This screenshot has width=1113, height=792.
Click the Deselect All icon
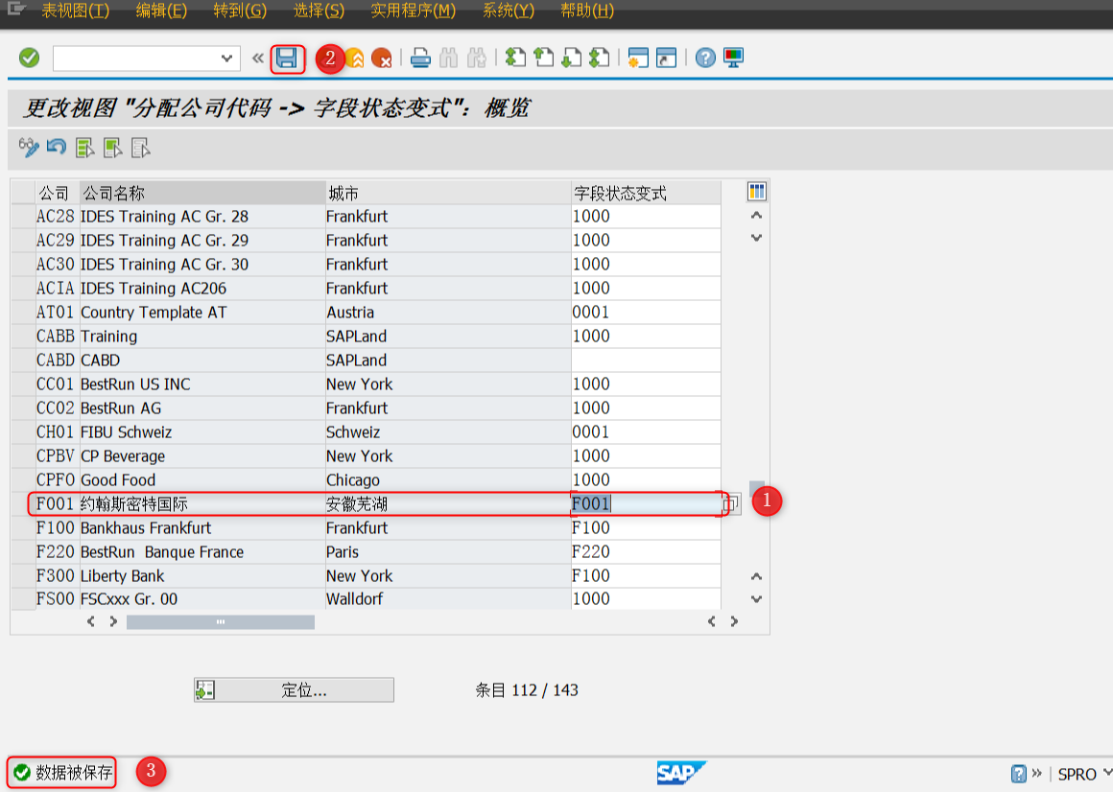pyautogui.click(x=140, y=149)
